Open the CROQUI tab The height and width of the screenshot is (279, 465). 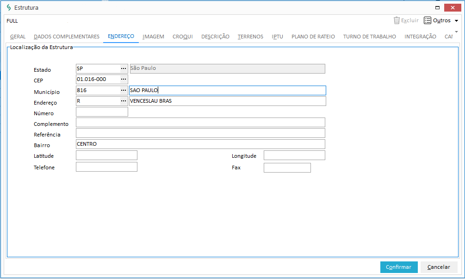click(x=183, y=37)
